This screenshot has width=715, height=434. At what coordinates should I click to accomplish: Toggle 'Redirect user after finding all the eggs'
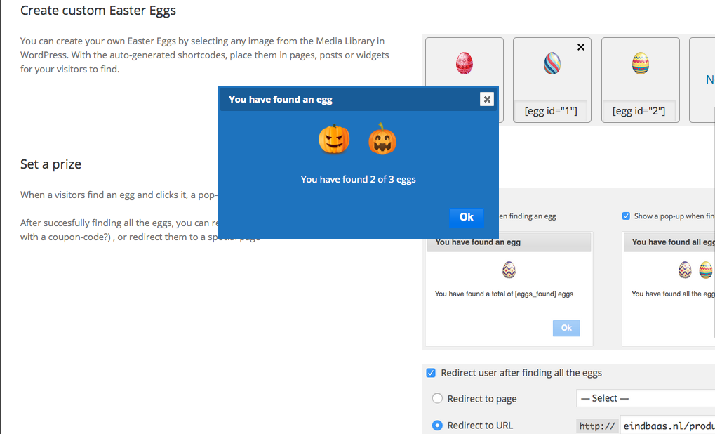pos(430,373)
